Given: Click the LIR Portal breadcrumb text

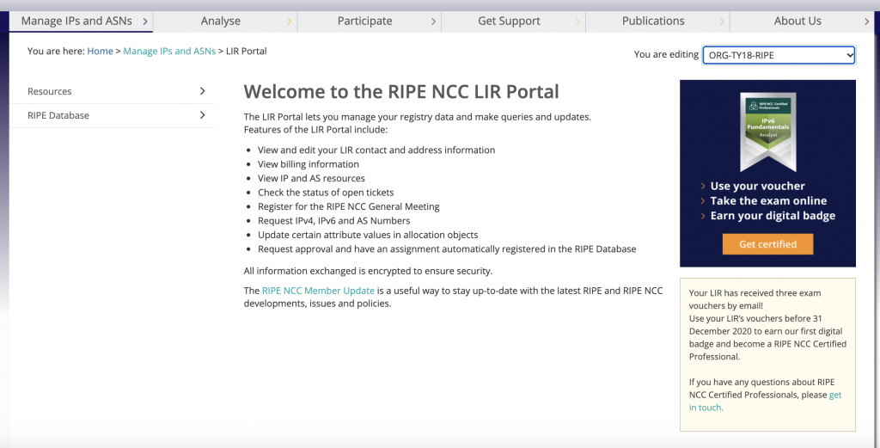Looking at the screenshot, I should pyautogui.click(x=247, y=51).
